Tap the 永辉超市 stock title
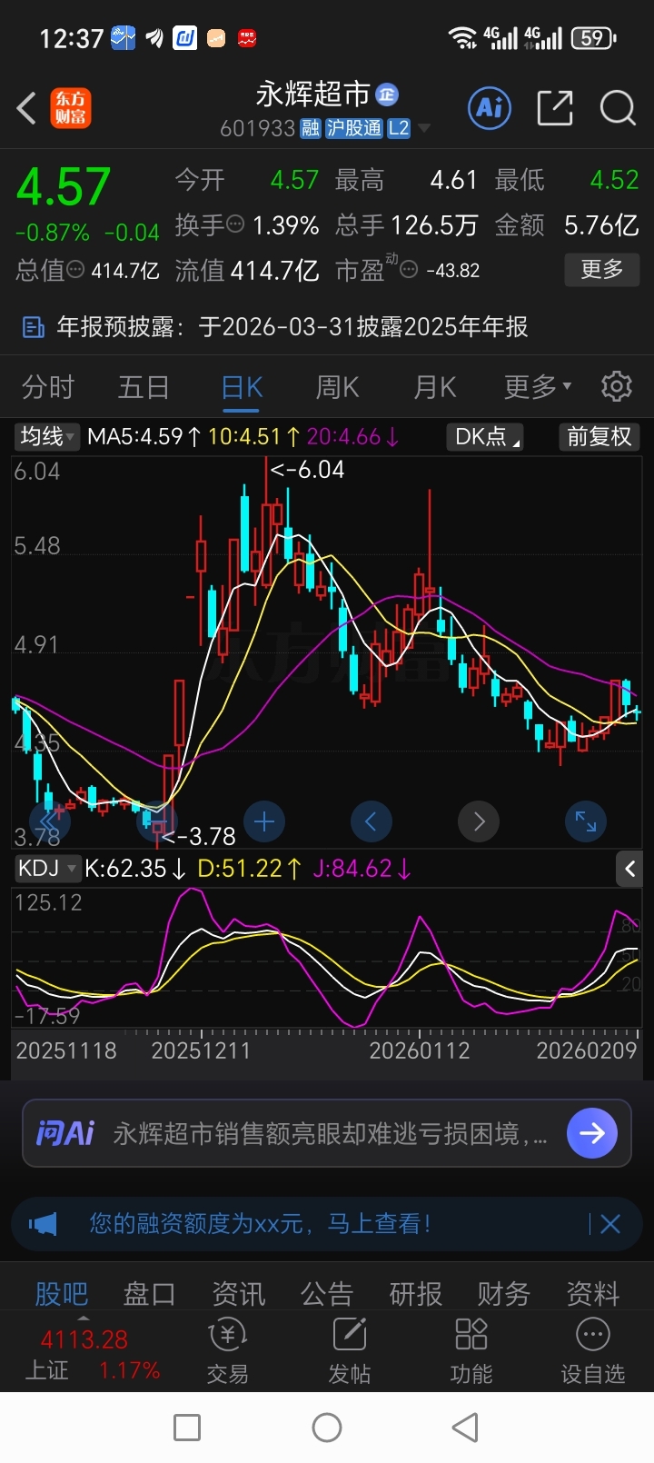654x1463 pixels. coord(312,94)
